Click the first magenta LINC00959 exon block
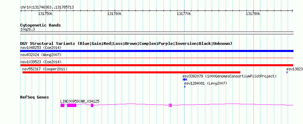 pyautogui.click(x=62, y=105)
